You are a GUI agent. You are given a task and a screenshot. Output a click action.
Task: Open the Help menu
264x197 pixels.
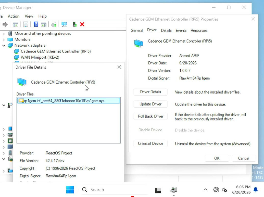42,16
